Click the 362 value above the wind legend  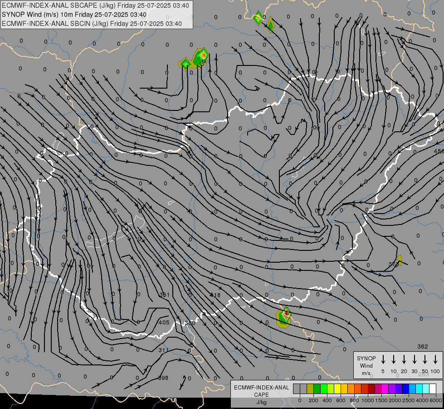423,347
